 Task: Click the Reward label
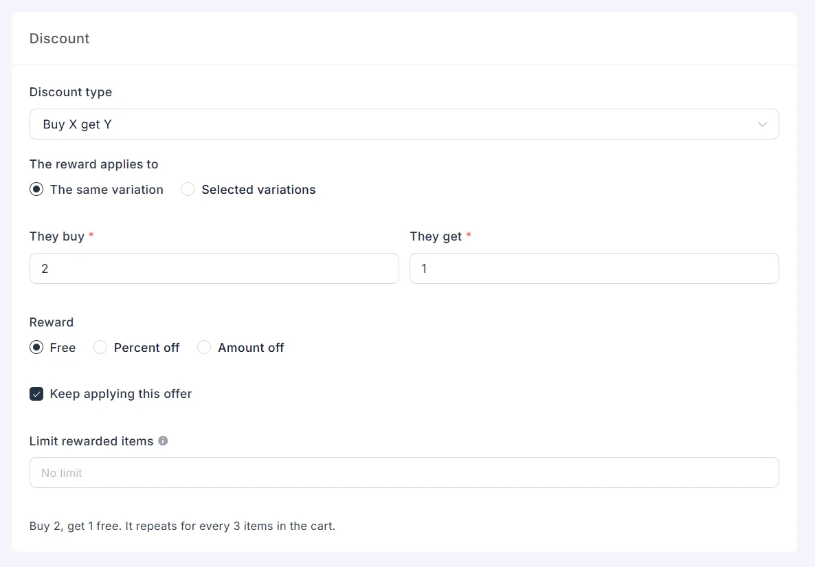pos(52,322)
